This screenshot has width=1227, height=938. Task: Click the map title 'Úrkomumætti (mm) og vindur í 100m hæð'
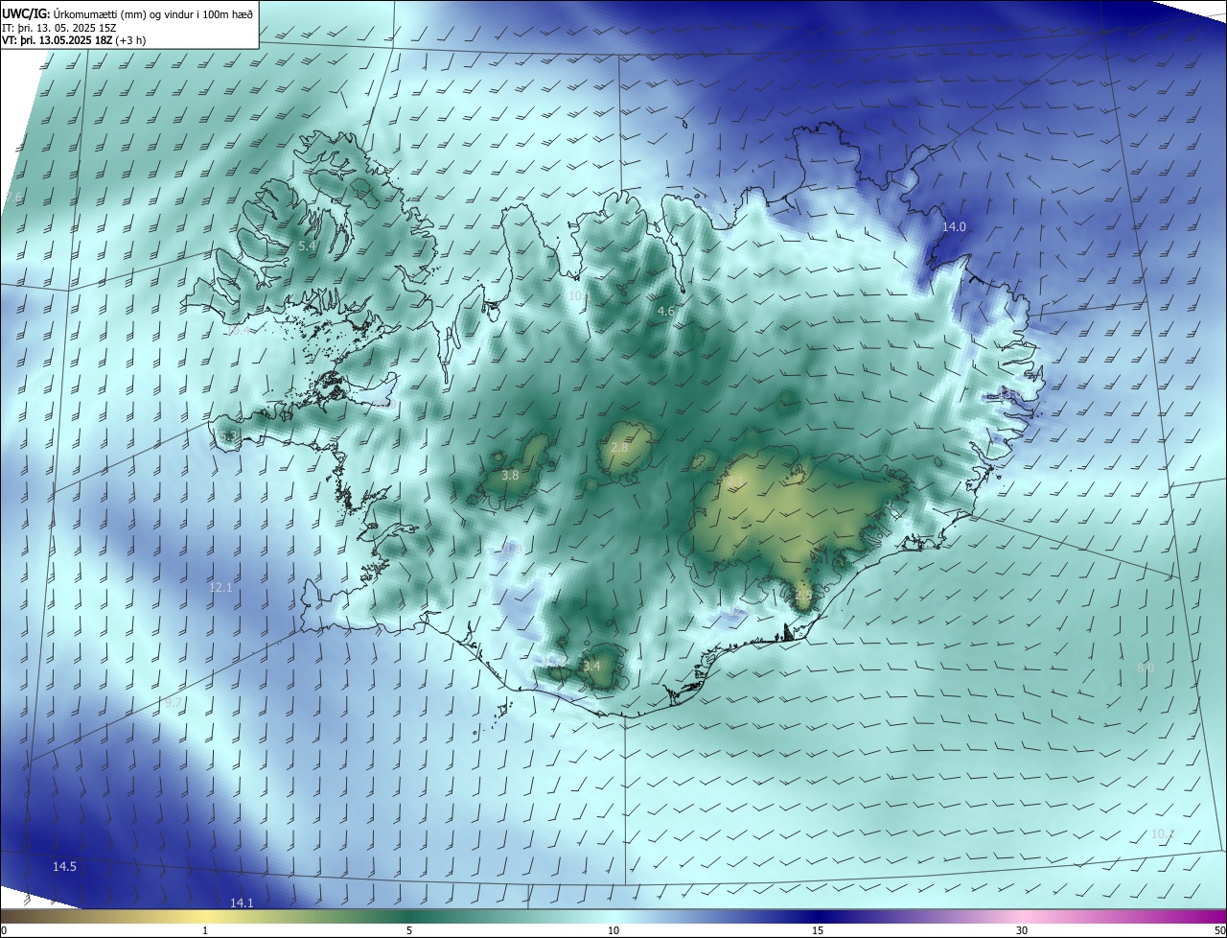point(152,12)
